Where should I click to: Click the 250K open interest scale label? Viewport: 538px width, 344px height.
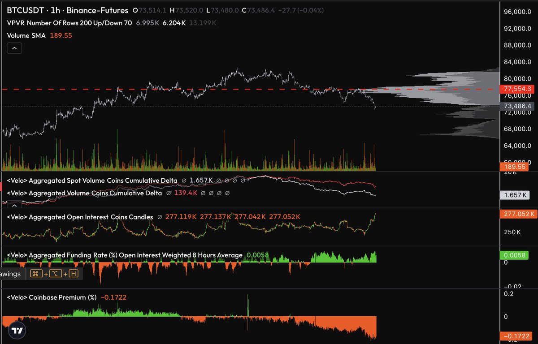[x=512, y=232]
